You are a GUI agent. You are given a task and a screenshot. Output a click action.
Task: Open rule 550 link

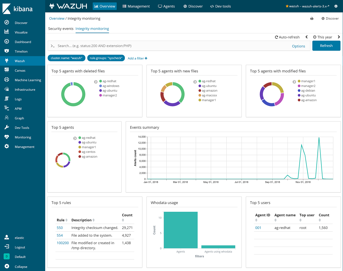(x=60, y=228)
